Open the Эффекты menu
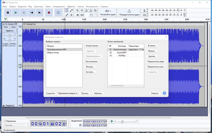Viewport: 212px width, 133px height. [x=71, y=6]
